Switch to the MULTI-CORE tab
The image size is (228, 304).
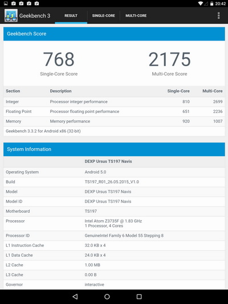coord(136,16)
